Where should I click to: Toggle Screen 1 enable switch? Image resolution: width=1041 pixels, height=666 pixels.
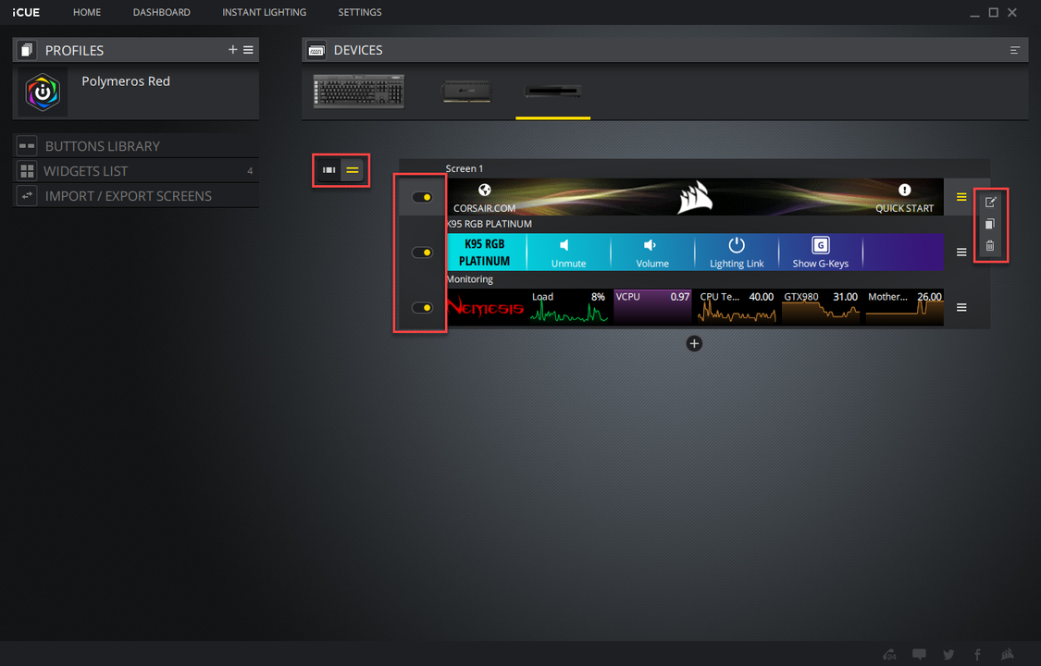pos(422,197)
